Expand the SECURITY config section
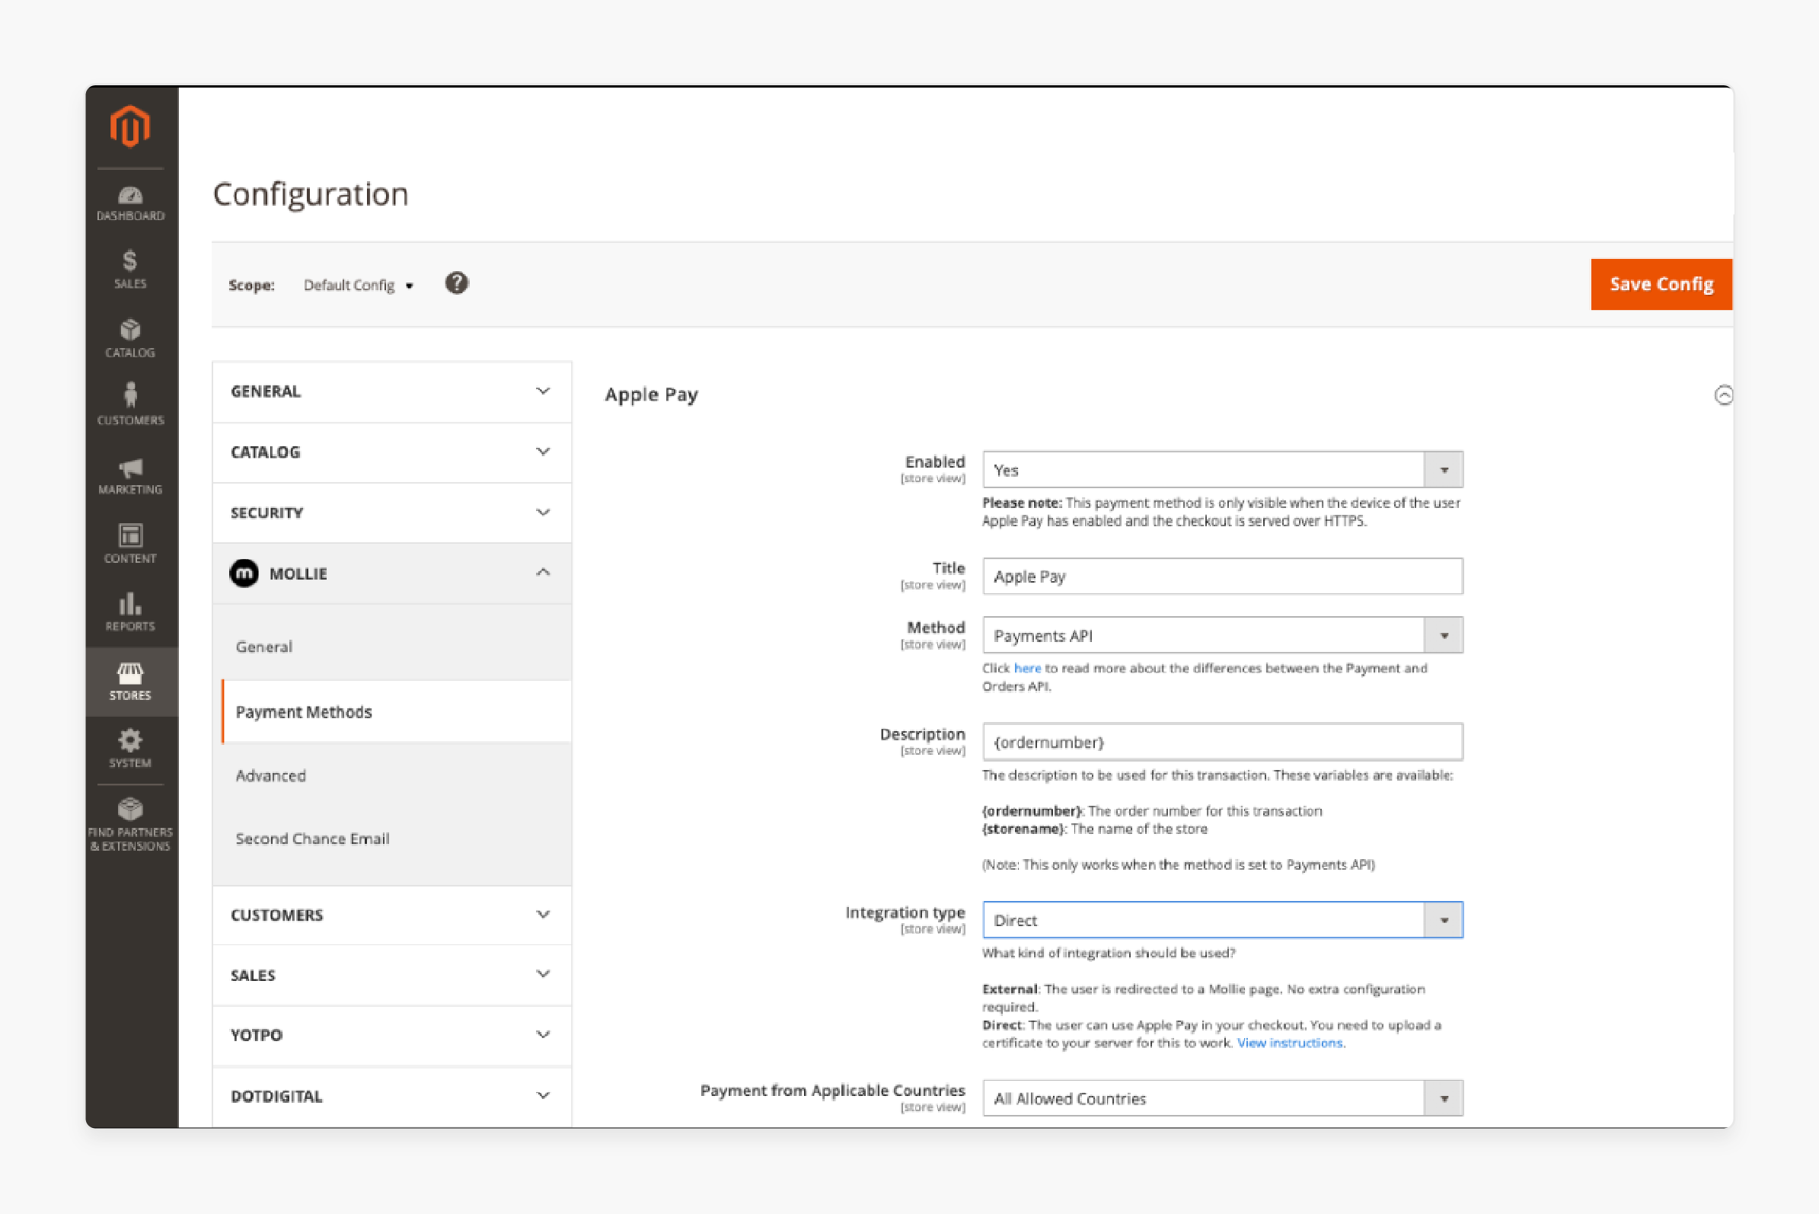 (x=392, y=513)
